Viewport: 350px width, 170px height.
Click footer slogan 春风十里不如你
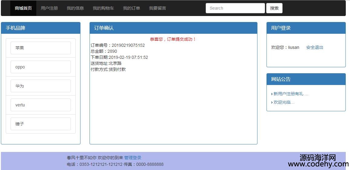point(82,158)
